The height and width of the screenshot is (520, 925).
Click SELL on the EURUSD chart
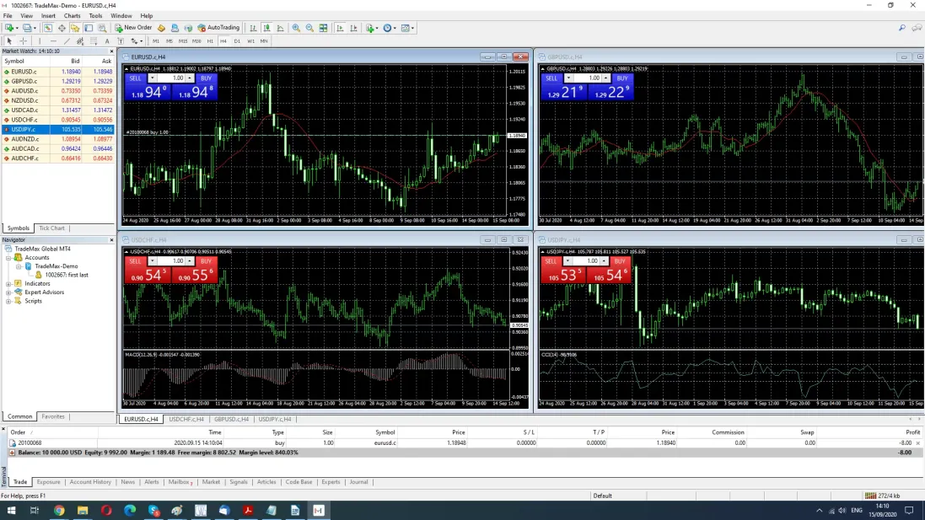[x=135, y=78]
